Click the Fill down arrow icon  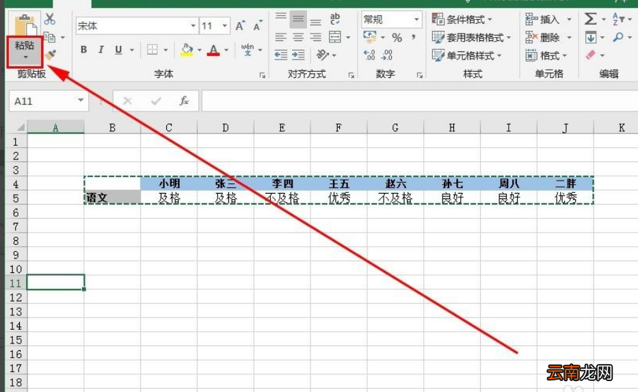pos(590,38)
